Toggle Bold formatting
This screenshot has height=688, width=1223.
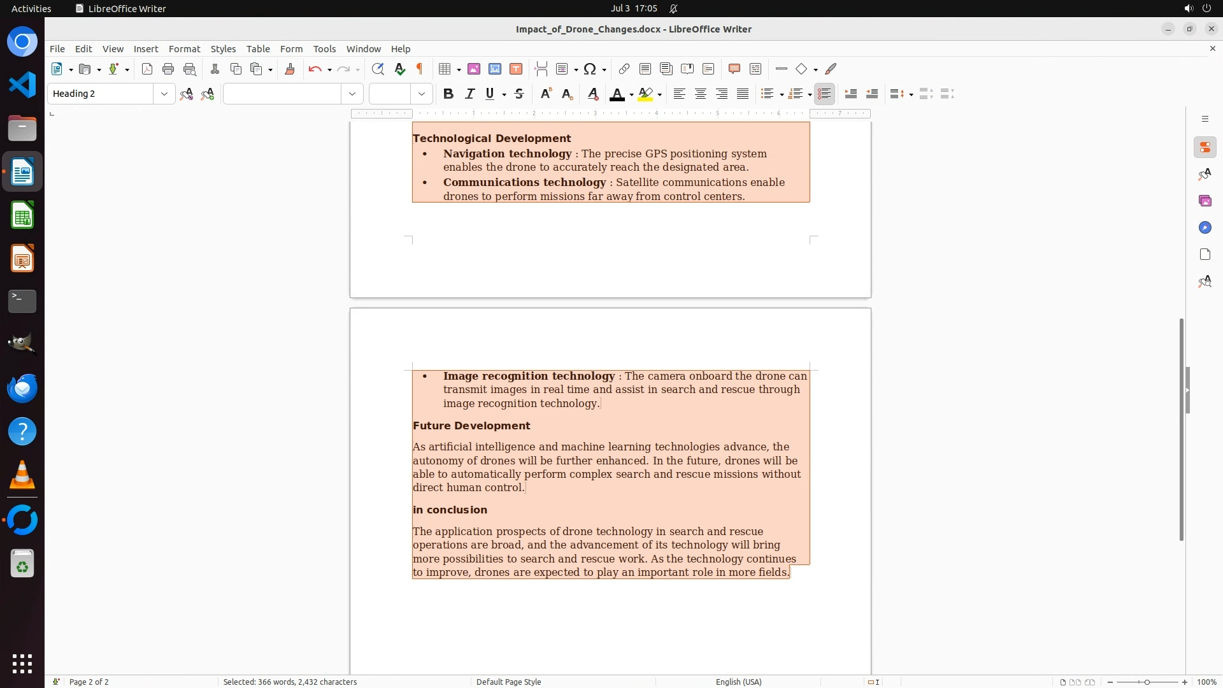[448, 94]
